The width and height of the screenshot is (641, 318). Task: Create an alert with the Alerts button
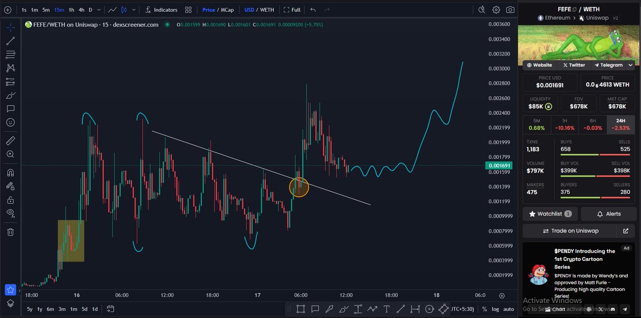(608, 213)
